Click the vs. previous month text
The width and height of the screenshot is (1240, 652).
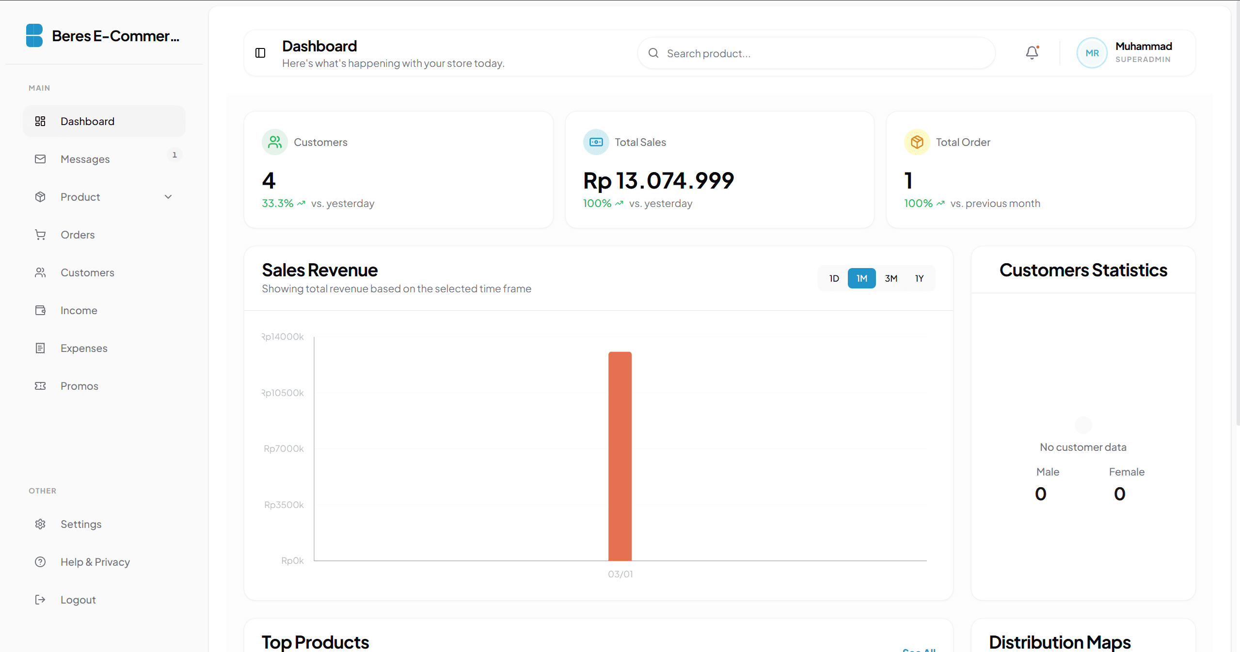click(995, 203)
